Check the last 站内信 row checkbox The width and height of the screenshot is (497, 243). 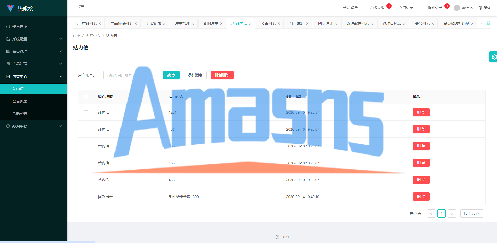click(86, 180)
